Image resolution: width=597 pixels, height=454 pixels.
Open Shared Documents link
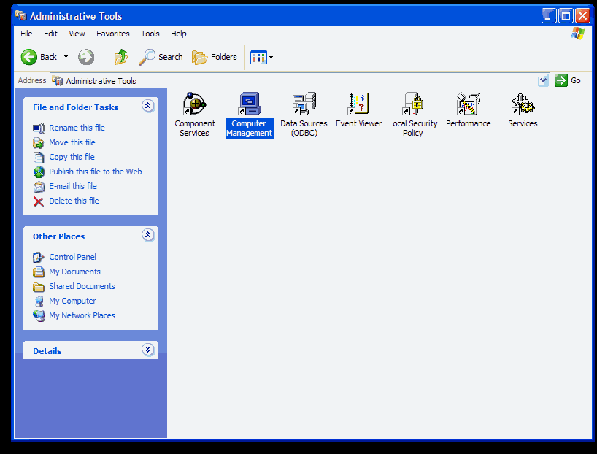[x=82, y=286]
